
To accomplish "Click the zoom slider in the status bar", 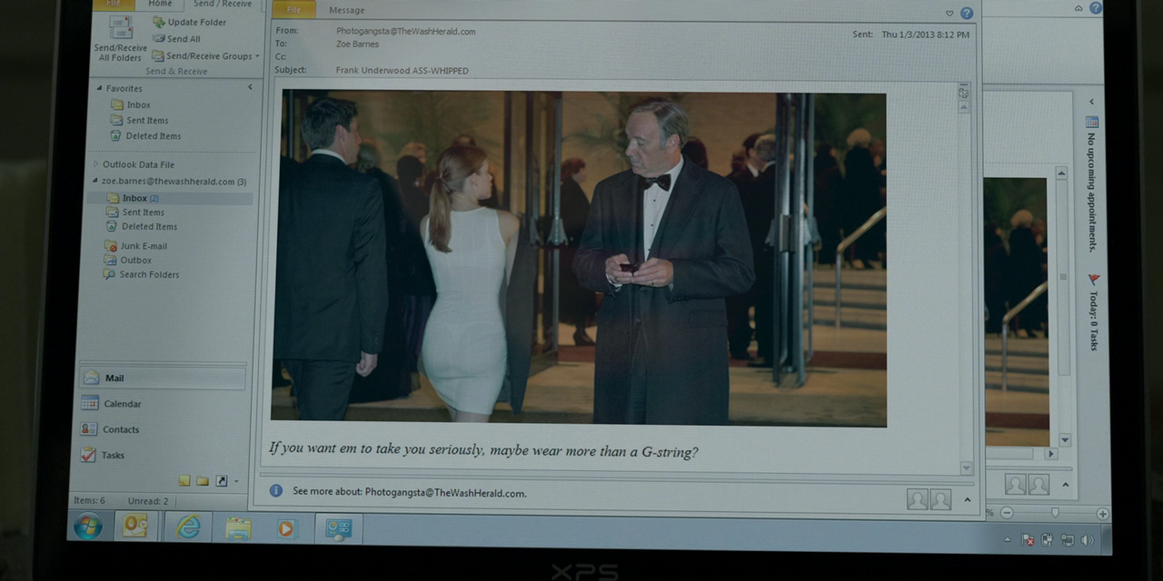I will (1054, 513).
